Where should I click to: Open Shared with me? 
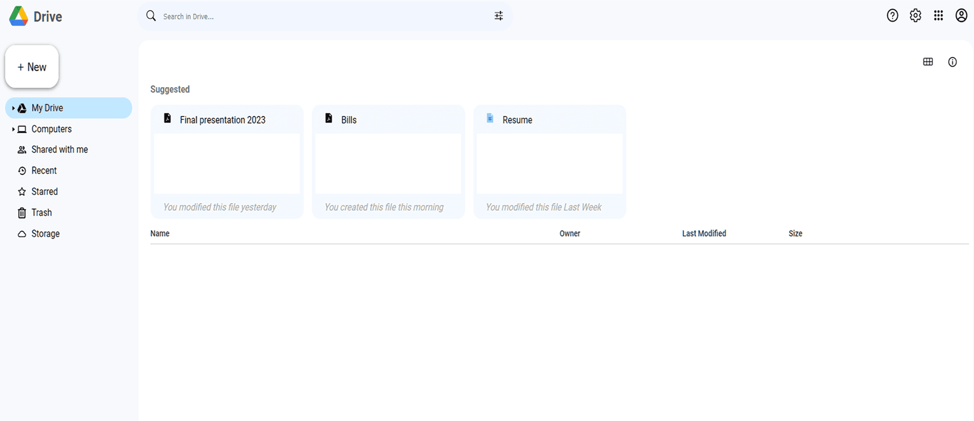click(x=59, y=150)
